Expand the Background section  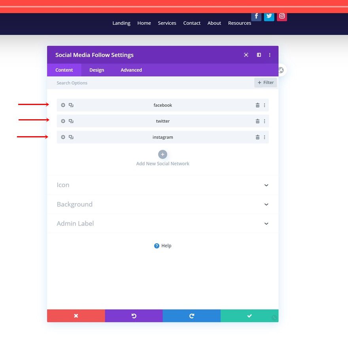point(163,204)
